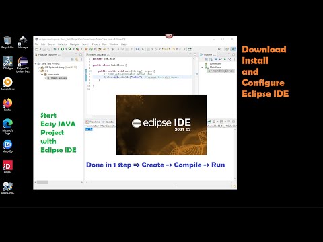Image resolution: width=323 pixels, height=242 pixels.
Task: Switch to the Problems tab
Action: (93, 122)
